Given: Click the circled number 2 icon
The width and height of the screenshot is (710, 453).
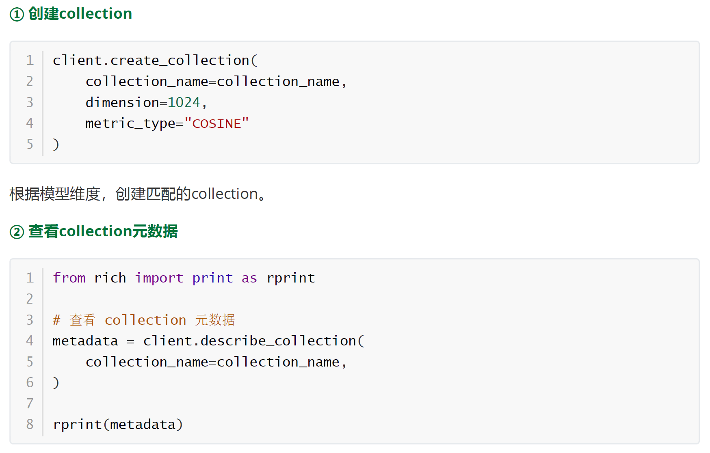Looking at the screenshot, I should [x=17, y=232].
